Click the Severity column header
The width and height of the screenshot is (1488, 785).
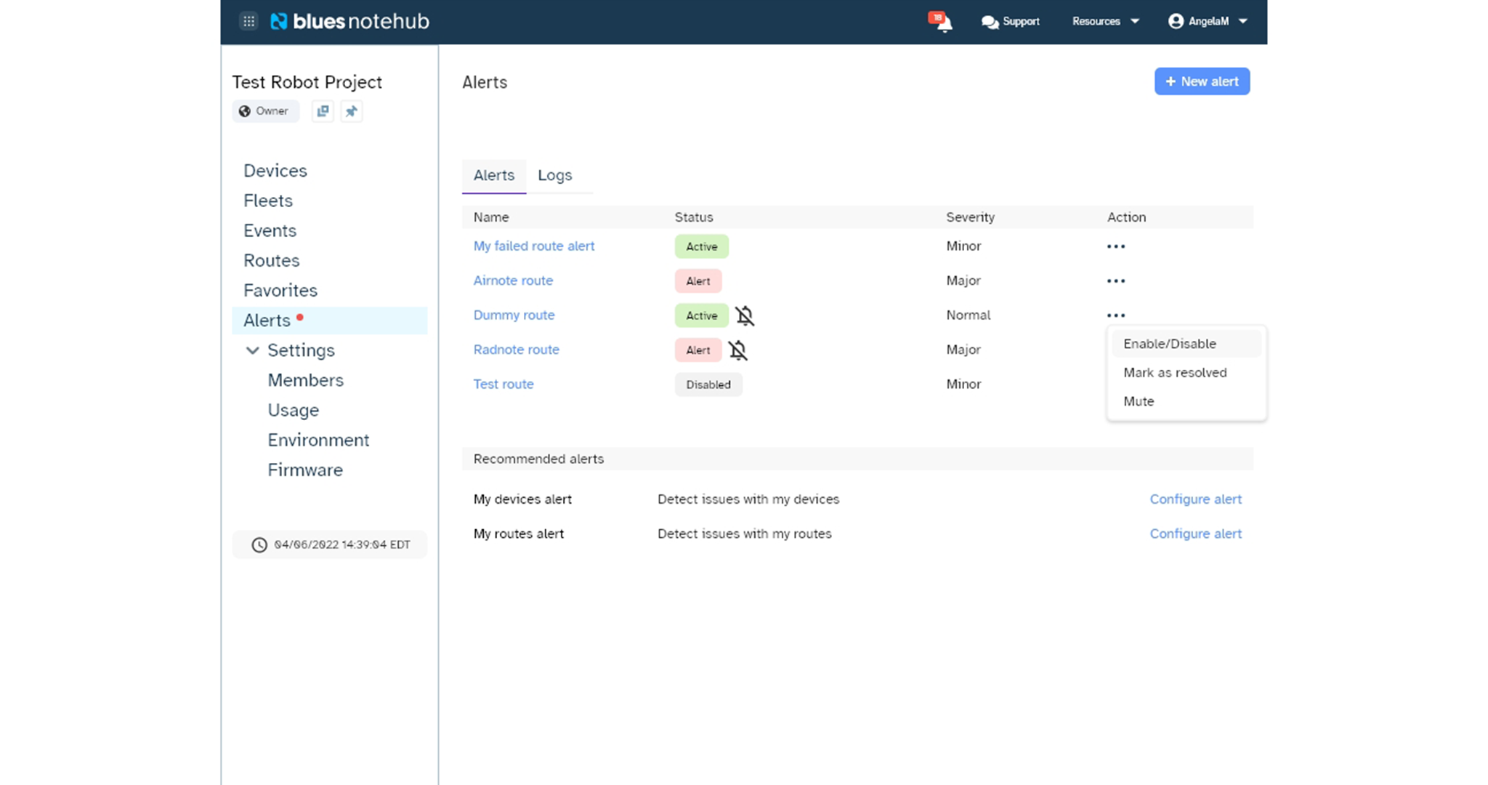[970, 217]
